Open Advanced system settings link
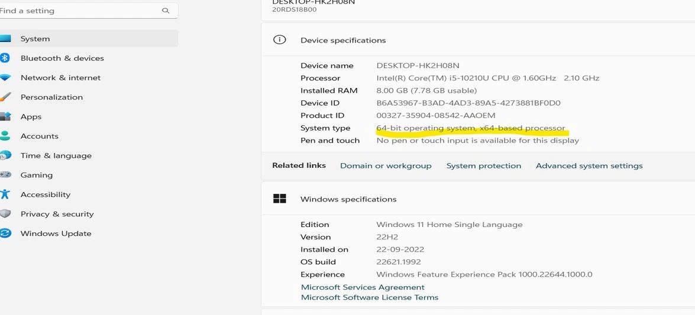695x315 pixels. pyautogui.click(x=589, y=165)
